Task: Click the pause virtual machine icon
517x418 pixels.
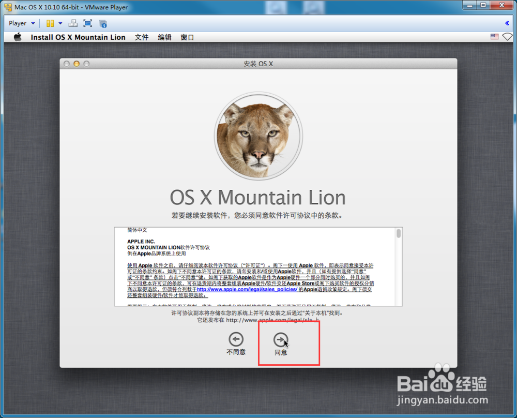Action: 50,23
